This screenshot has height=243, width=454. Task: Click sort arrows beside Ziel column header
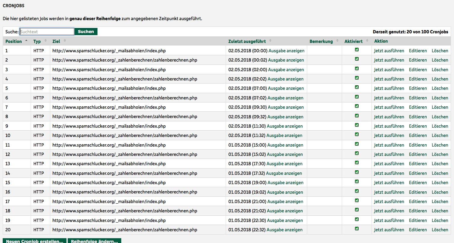click(x=65, y=41)
